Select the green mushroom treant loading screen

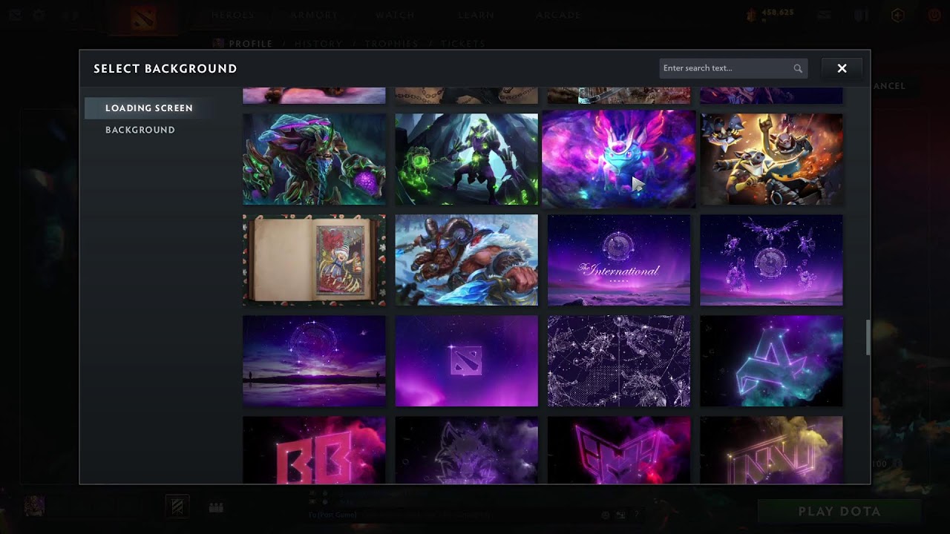(x=314, y=159)
